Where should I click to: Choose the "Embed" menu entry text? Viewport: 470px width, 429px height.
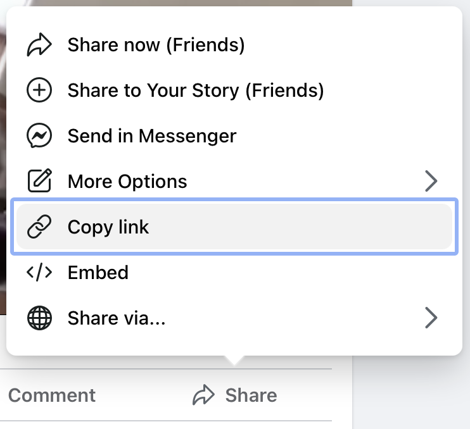(x=98, y=273)
